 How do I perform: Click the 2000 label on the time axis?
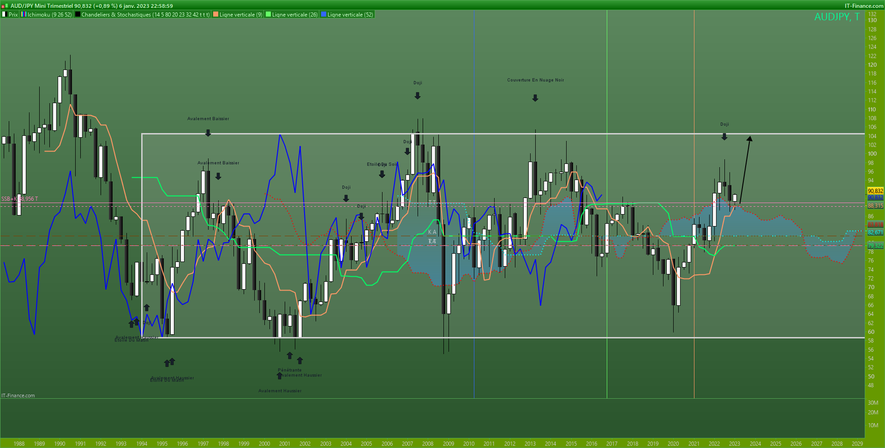264,444
